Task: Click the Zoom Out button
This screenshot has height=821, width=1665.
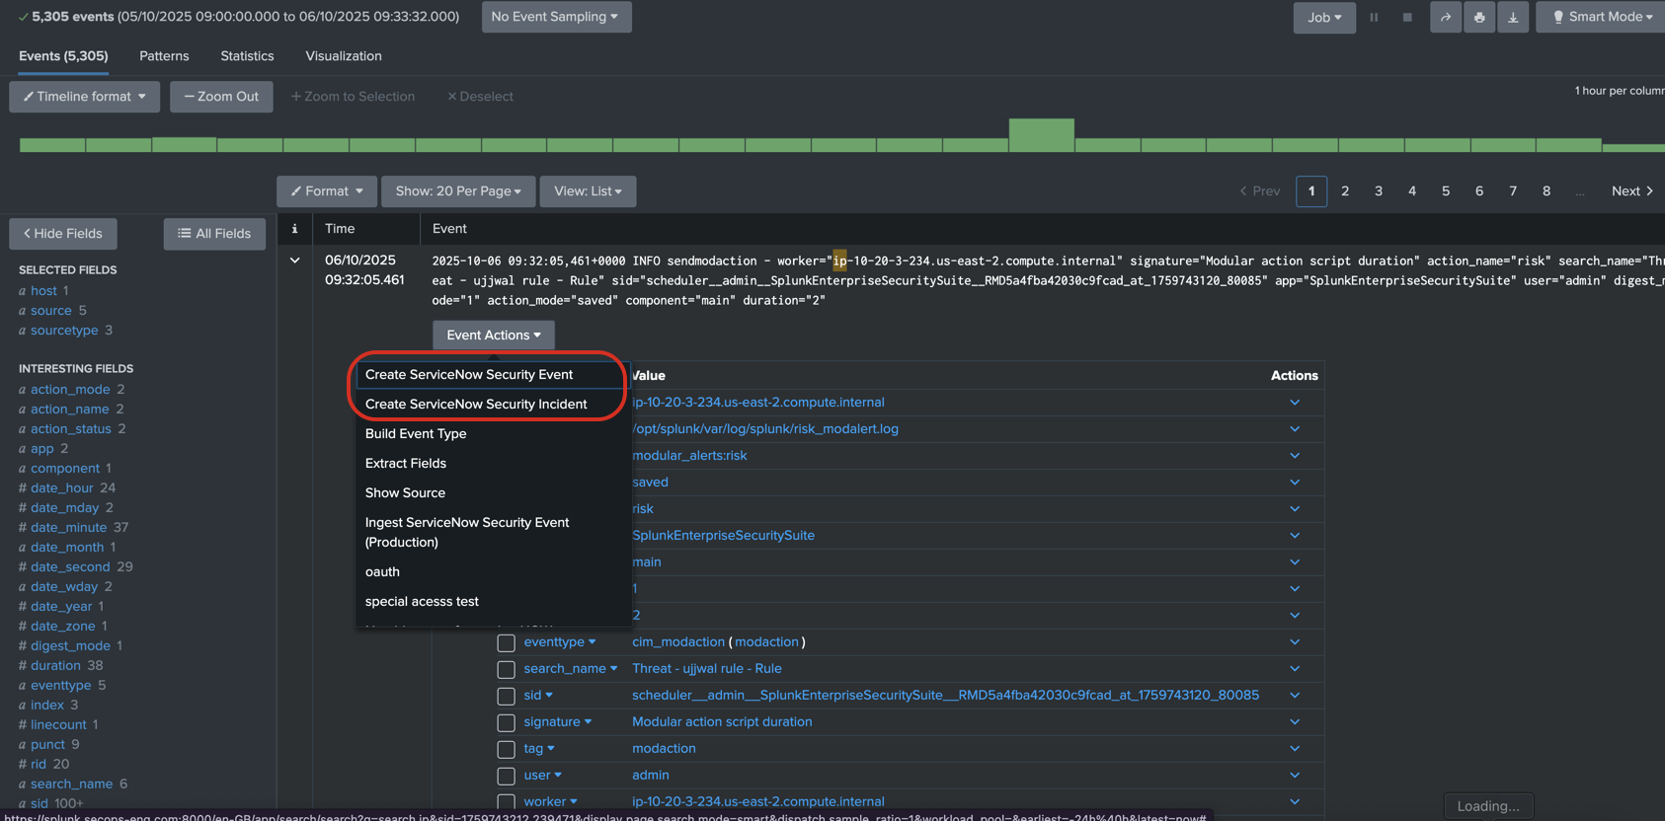Action: (x=221, y=97)
